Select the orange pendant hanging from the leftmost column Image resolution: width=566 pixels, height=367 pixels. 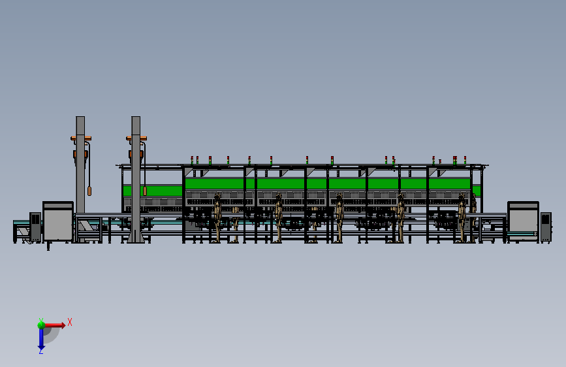[x=89, y=191]
